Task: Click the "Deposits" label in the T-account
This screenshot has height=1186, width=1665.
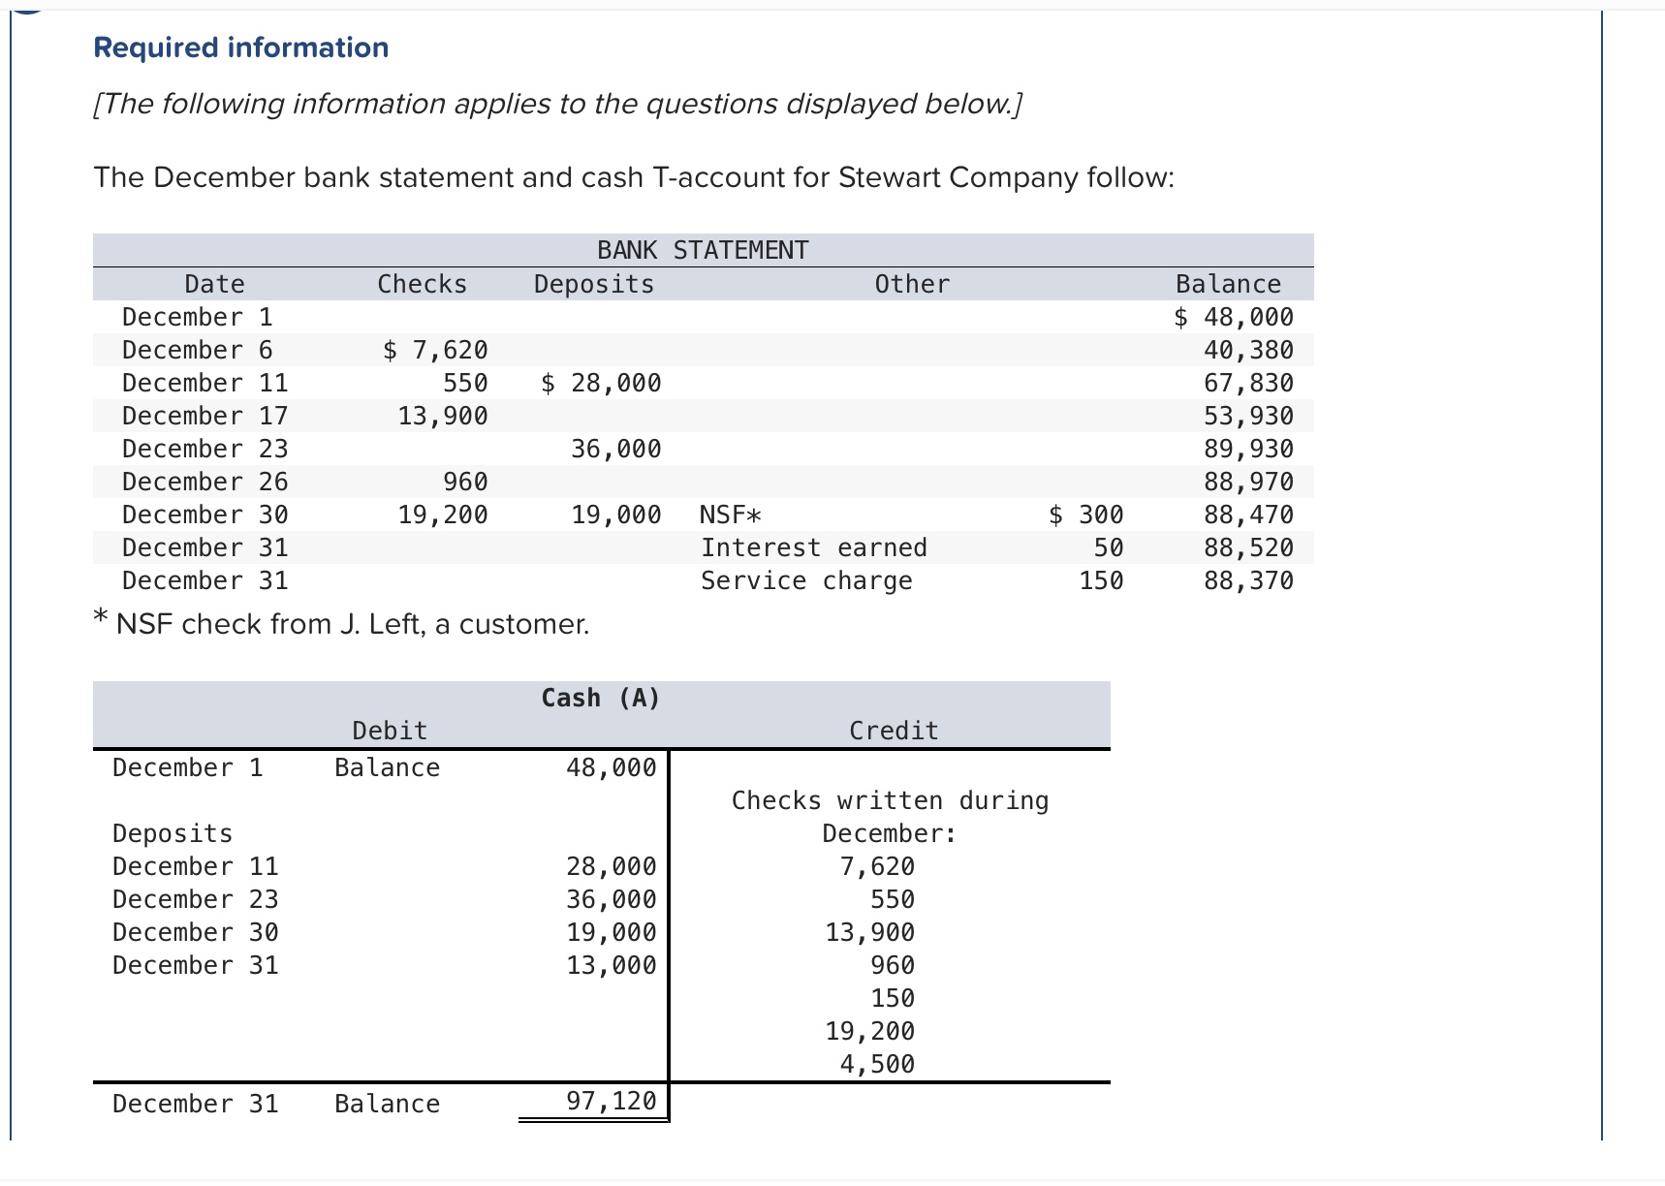Action: pyautogui.click(x=173, y=833)
